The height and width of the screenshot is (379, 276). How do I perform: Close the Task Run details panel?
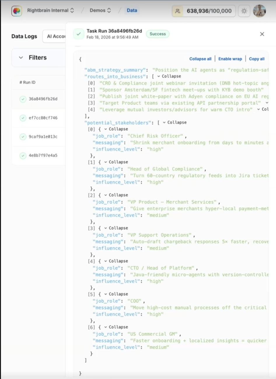coord(262,34)
